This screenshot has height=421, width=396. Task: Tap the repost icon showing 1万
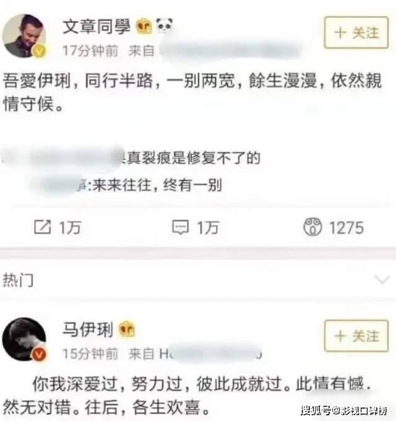click(43, 227)
